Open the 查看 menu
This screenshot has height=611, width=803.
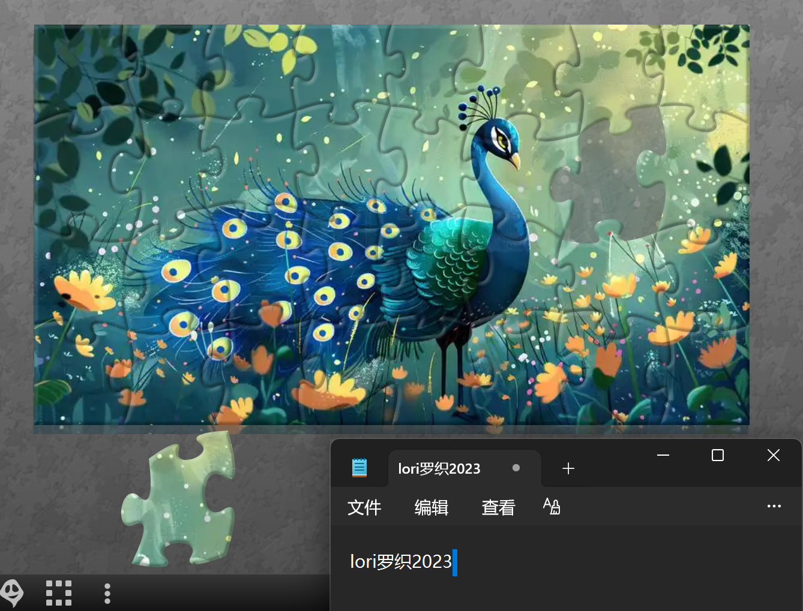coord(498,507)
